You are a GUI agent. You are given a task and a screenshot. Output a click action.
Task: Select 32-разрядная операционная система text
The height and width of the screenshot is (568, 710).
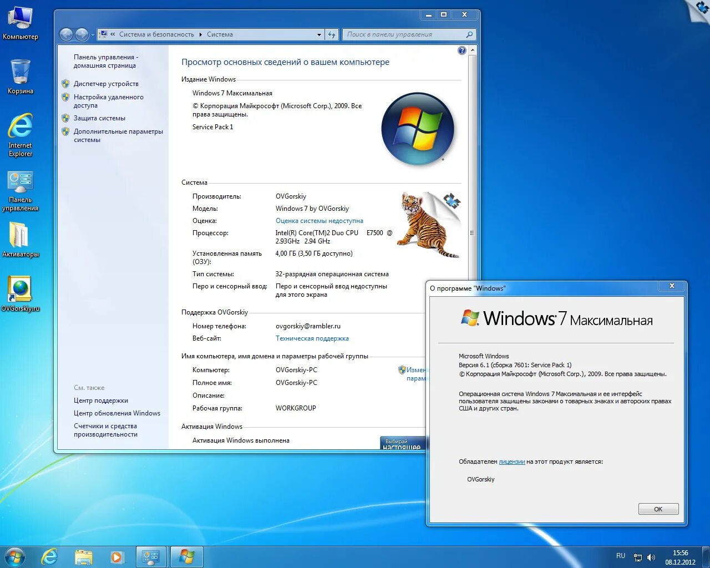point(332,274)
